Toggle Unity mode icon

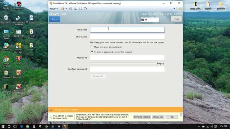pyautogui.click(x=86, y=9)
